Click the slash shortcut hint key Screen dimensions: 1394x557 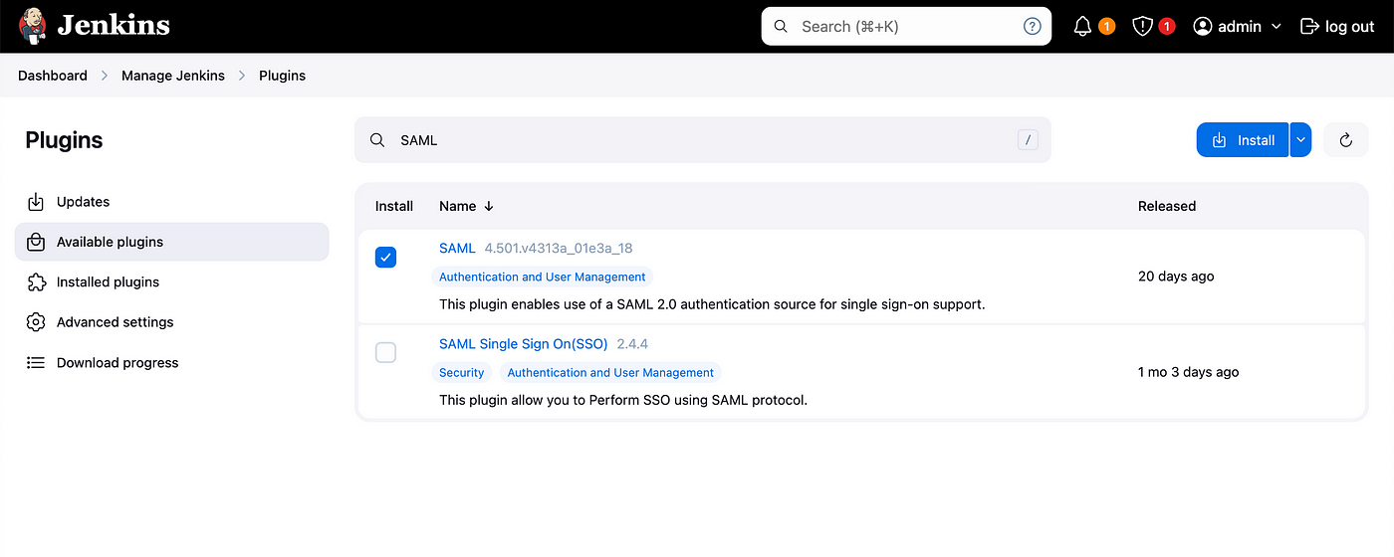1028,140
